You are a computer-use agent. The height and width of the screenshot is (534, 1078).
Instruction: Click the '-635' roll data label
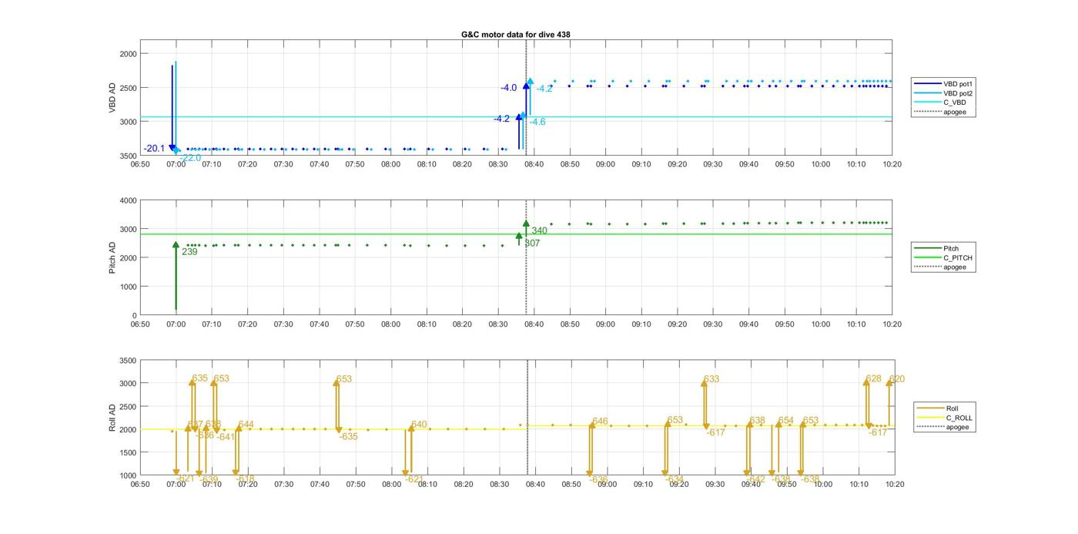[348, 436]
